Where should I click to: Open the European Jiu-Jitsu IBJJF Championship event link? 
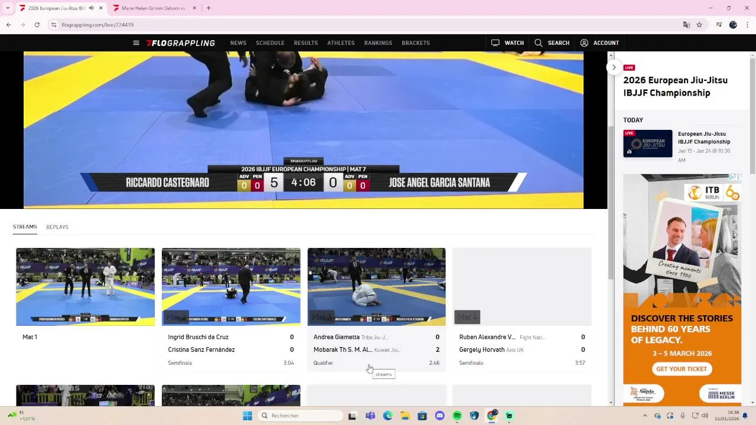click(704, 138)
